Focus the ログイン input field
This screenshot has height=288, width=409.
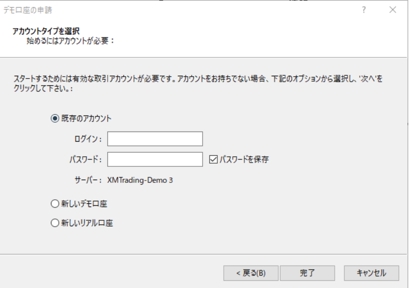pyautogui.click(x=155, y=139)
